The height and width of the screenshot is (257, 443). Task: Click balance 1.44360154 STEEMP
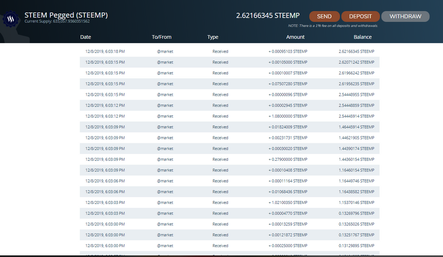click(x=356, y=160)
